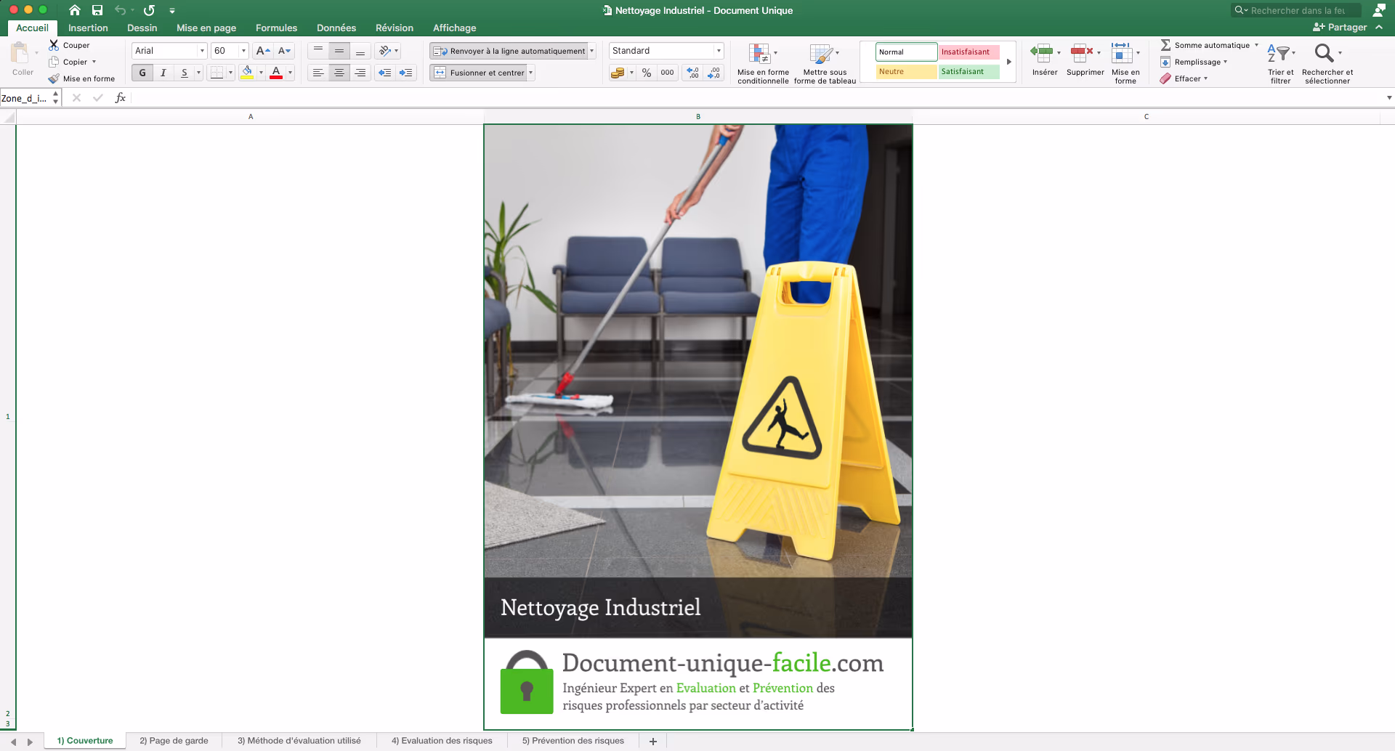This screenshot has height=751, width=1395.
Task: Toggle underline (S) formatting
Action: (185, 73)
